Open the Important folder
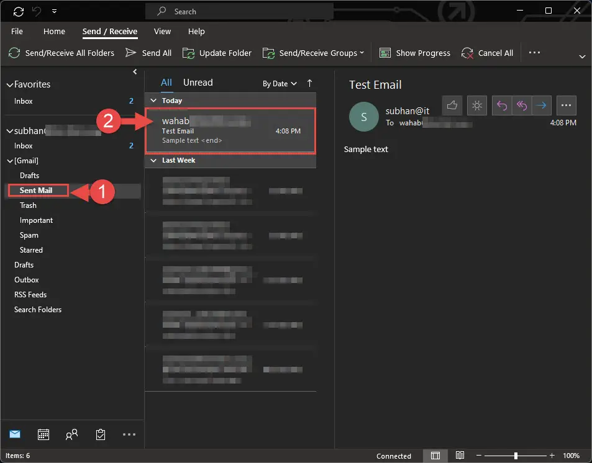592x463 pixels. (x=36, y=220)
